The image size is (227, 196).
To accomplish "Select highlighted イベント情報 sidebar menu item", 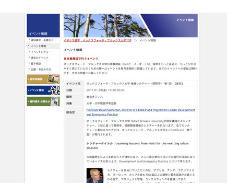I will coord(43,46).
